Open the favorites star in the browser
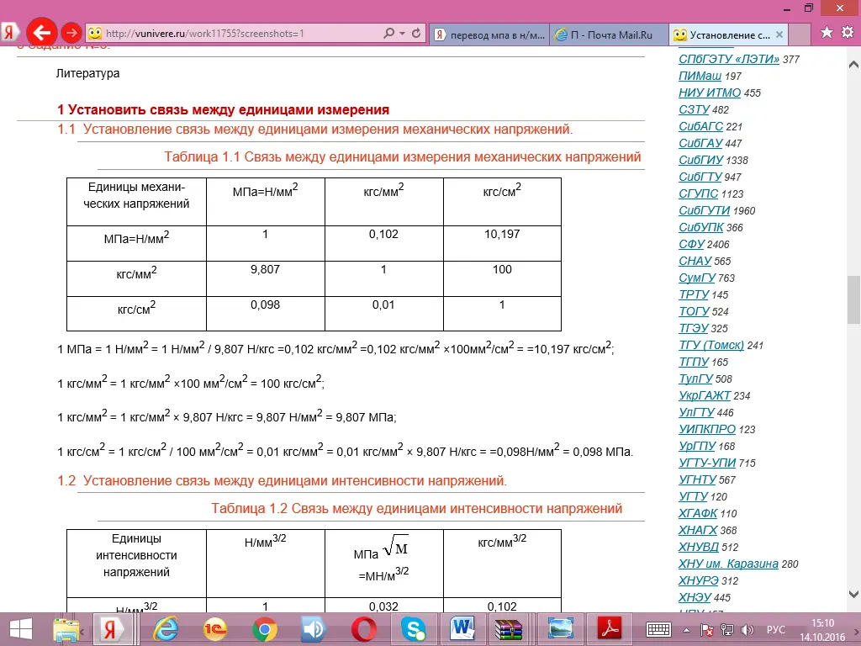 click(827, 33)
